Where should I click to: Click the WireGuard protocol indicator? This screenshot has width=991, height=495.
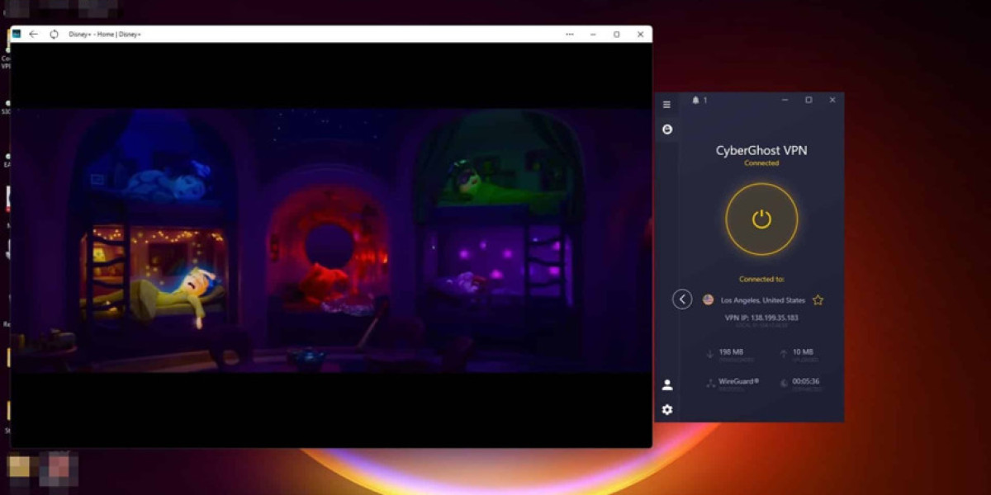(738, 381)
